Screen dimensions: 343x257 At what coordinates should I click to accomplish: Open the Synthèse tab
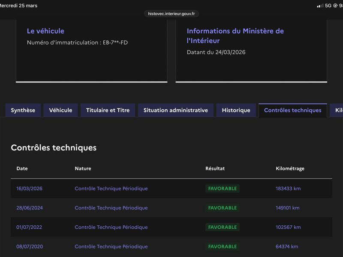(23, 111)
